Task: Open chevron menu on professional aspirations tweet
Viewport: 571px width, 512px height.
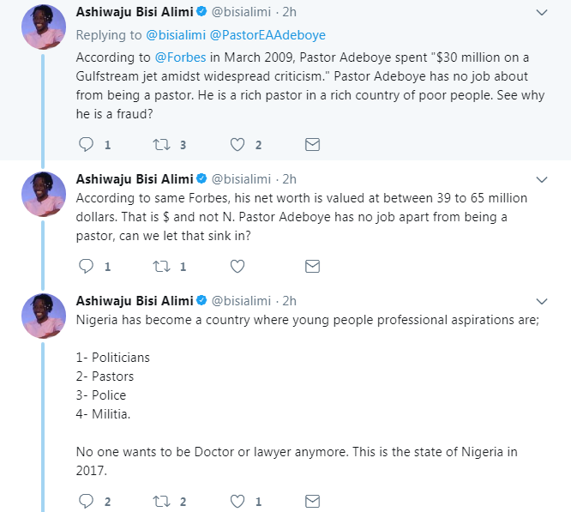Action: [x=542, y=301]
